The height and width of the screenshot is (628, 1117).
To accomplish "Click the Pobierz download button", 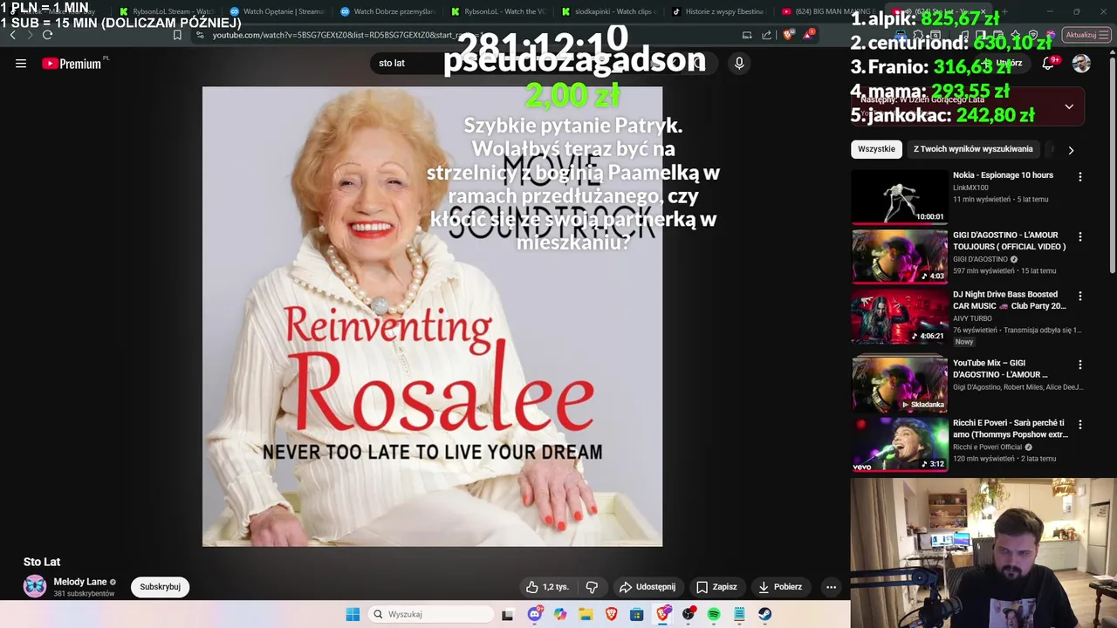I will [780, 587].
